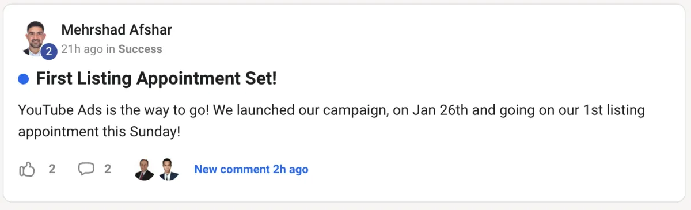Viewport: 691px width, 210px height.
Task: Open Mehrshad Afshar's profile photo
Action: [x=37, y=38]
